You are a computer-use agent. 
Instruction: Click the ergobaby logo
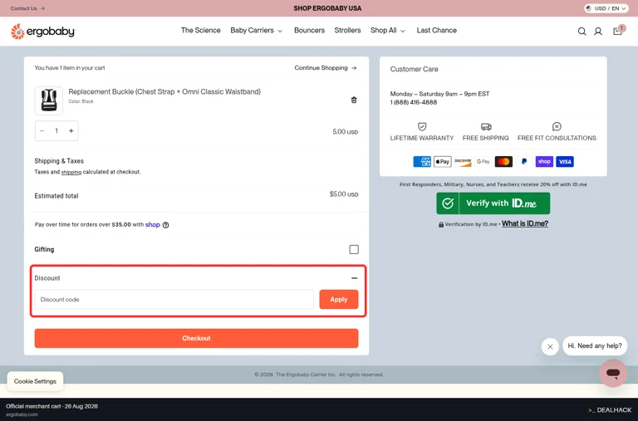click(x=43, y=32)
